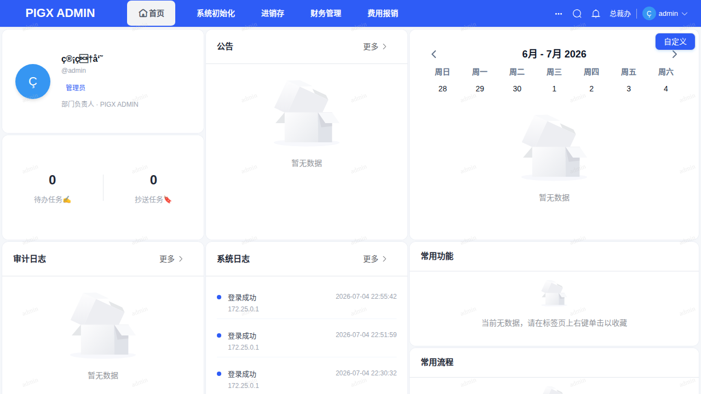Image resolution: width=701 pixels, height=394 pixels.
Task: Click the 6月 - 7月 2026 title
Action: 554,54
